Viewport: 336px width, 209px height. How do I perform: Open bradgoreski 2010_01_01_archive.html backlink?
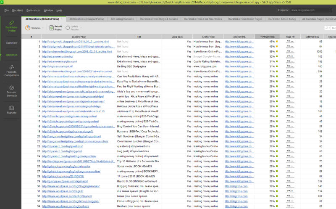click(x=76, y=42)
